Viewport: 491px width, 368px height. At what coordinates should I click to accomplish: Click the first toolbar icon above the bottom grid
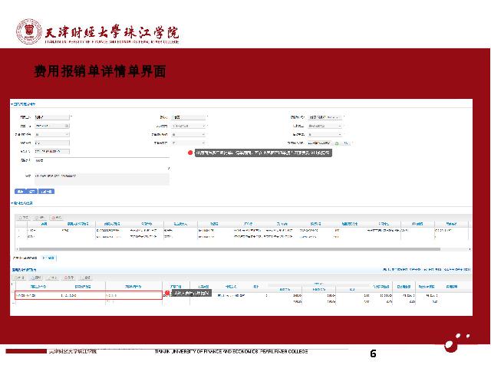click(x=17, y=278)
